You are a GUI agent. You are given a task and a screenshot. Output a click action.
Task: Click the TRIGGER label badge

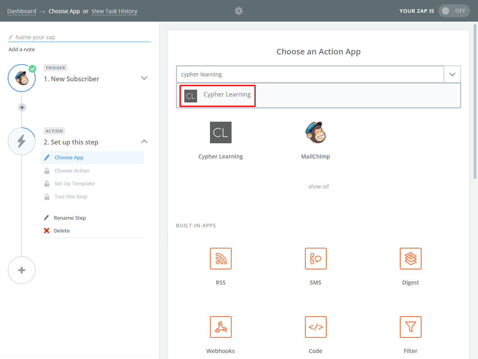click(x=55, y=68)
